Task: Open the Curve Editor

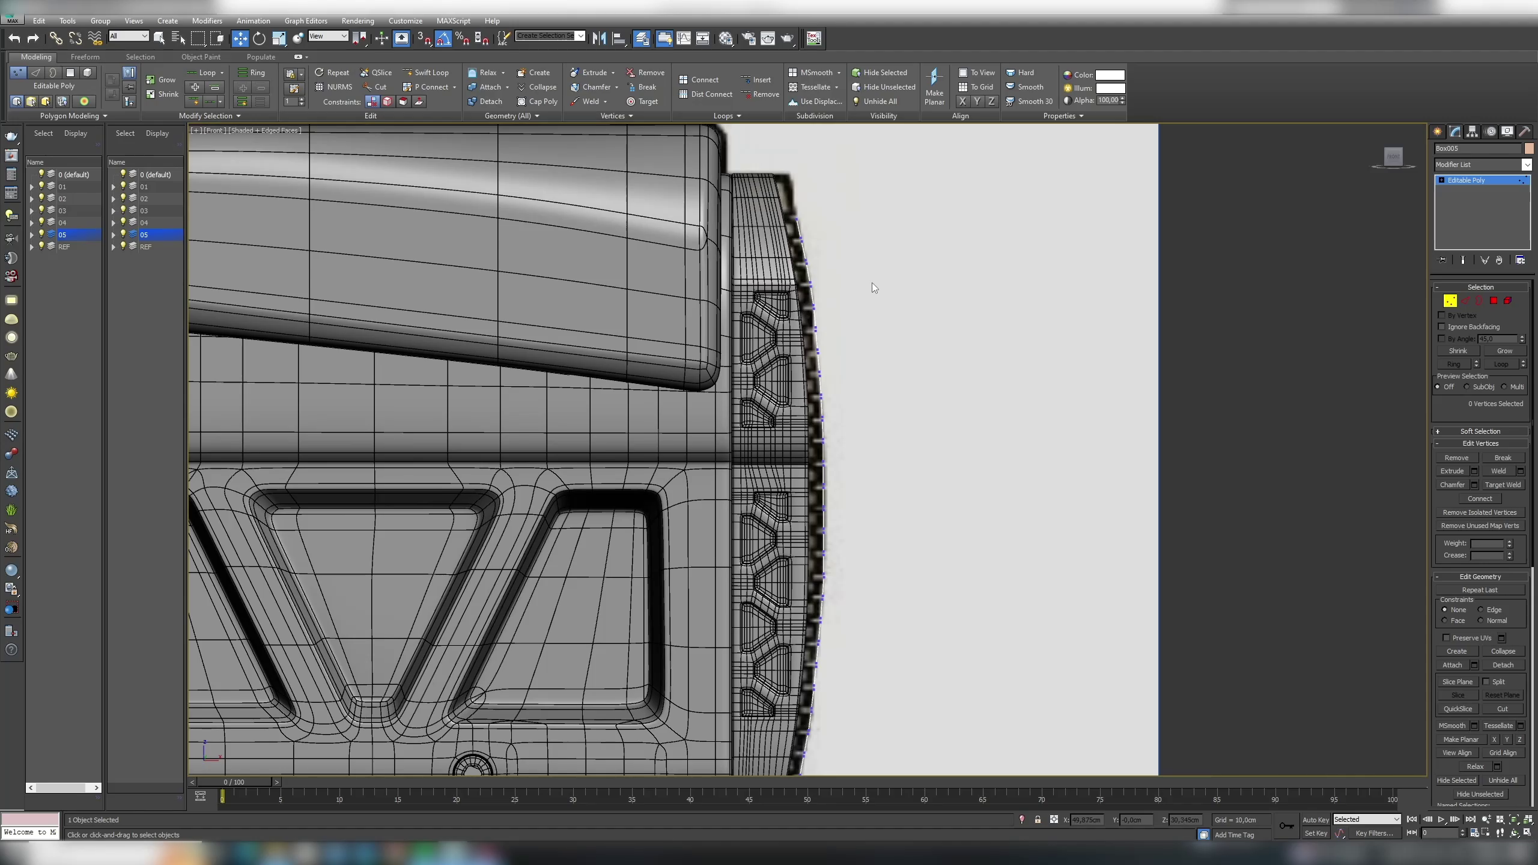Action: (684, 38)
